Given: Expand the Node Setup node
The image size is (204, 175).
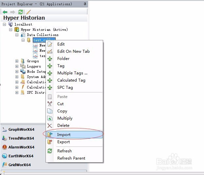Looking at the screenshot, I should [x=17, y=71].
